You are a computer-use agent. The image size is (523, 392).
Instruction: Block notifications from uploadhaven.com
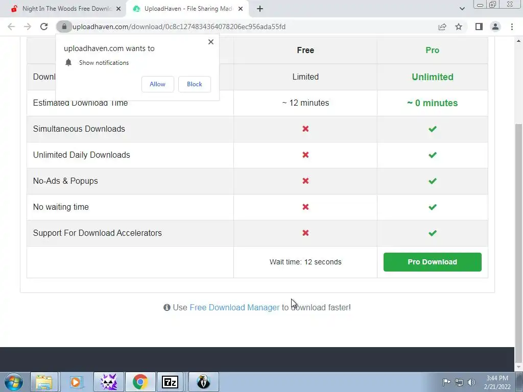coord(195,84)
